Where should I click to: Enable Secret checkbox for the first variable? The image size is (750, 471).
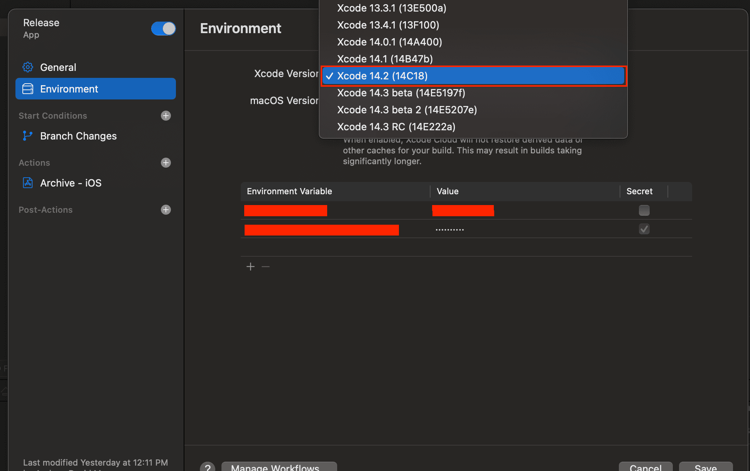coord(644,210)
